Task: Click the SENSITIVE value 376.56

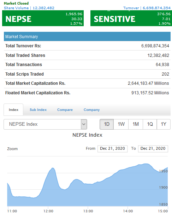Action: click(x=164, y=14)
